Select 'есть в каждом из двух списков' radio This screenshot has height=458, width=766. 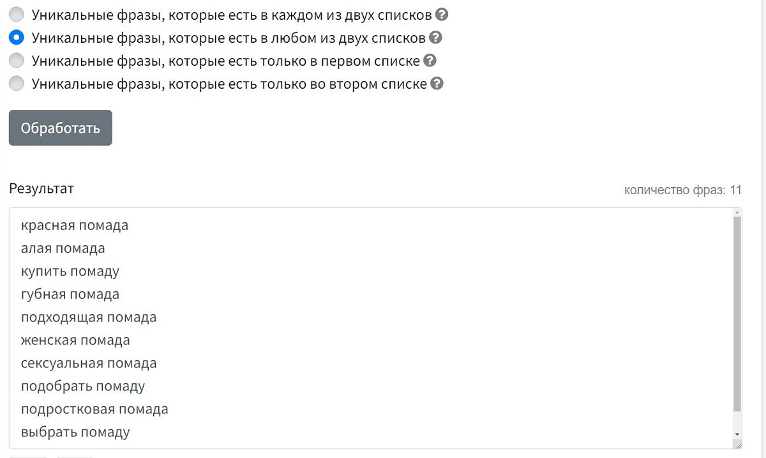(x=17, y=15)
